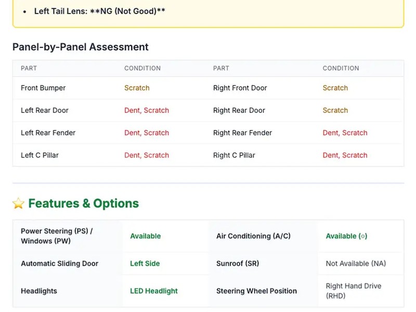416x312 pixels.
Task: Click the Right C Pillar part cell
Action: 234,155
